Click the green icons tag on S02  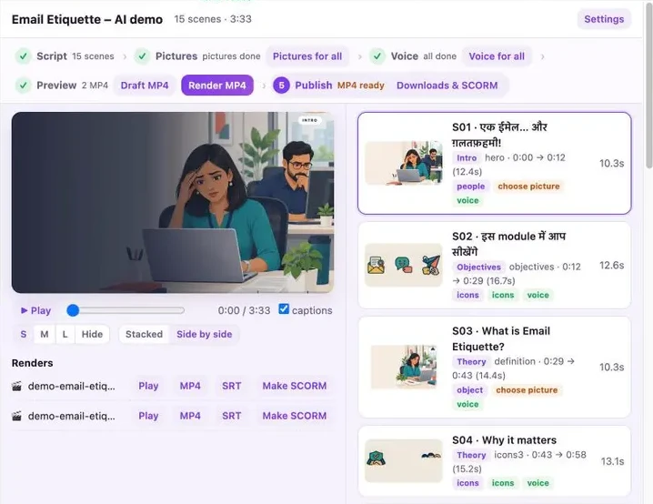click(503, 295)
